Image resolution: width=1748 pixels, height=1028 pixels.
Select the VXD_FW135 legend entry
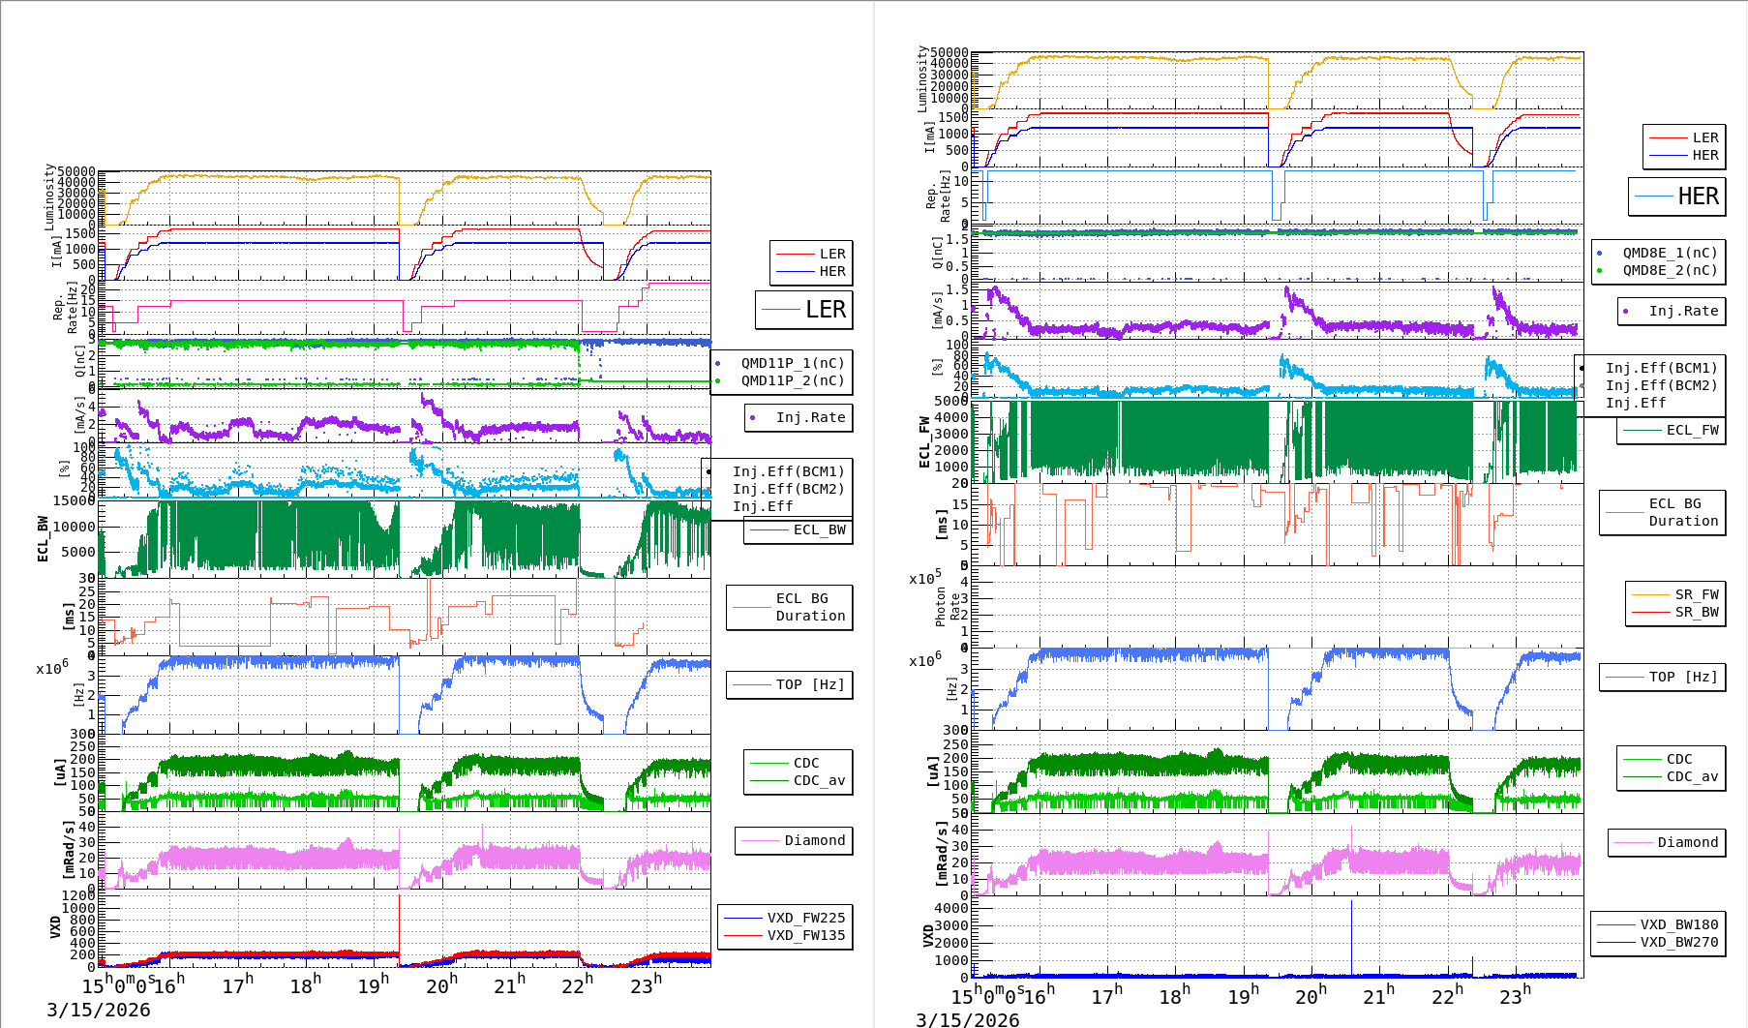(x=804, y=935)
